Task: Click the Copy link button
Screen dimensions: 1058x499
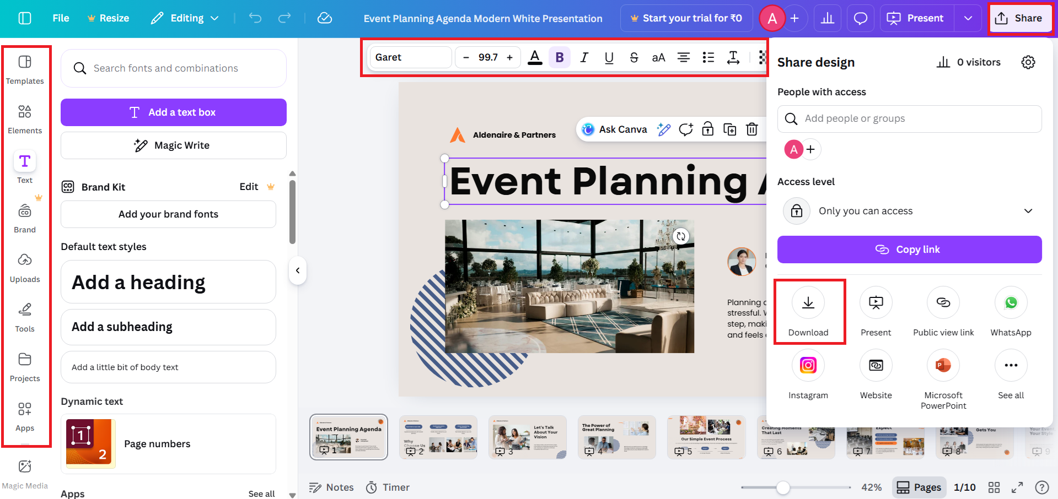Action: tap(909, 249)
